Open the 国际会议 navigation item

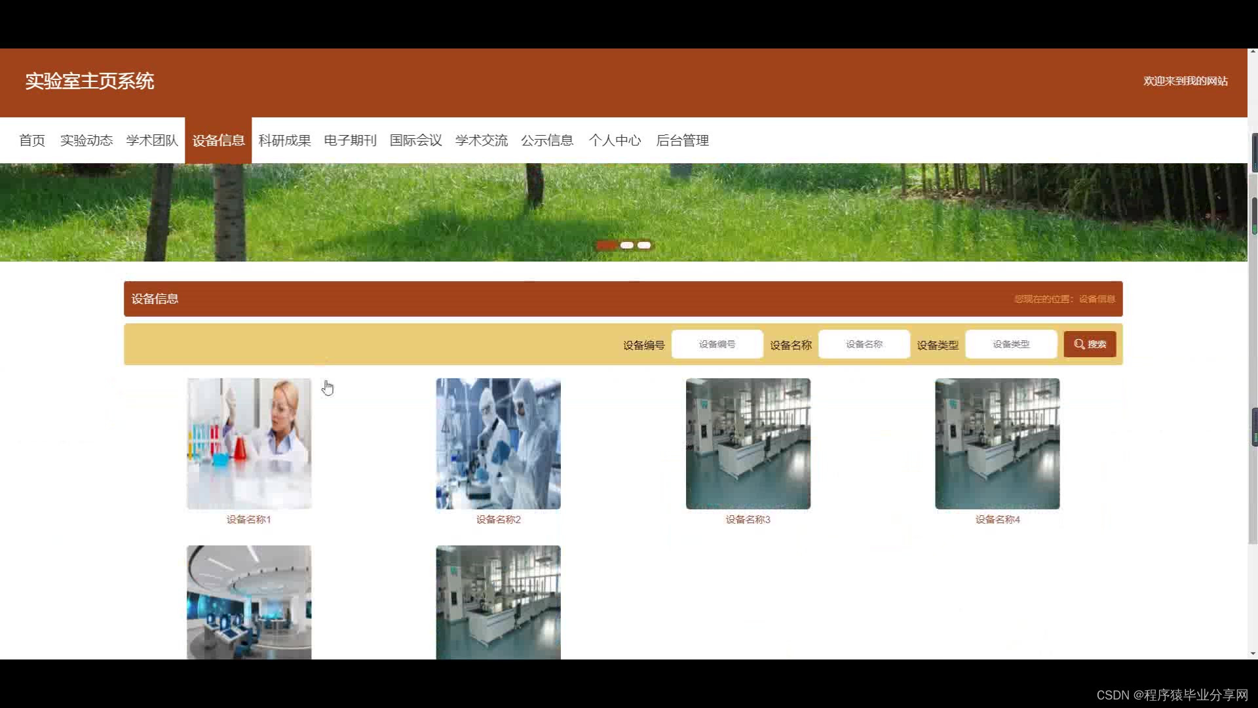point(415,140)
